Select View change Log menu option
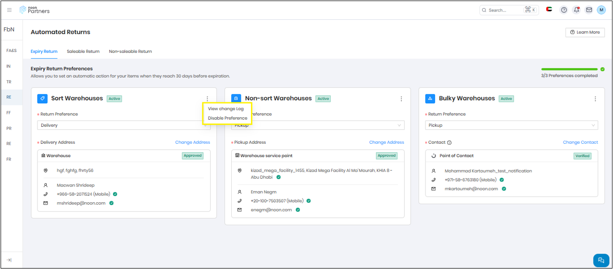Viewport: 614px width, 269px height. [226, 109]
